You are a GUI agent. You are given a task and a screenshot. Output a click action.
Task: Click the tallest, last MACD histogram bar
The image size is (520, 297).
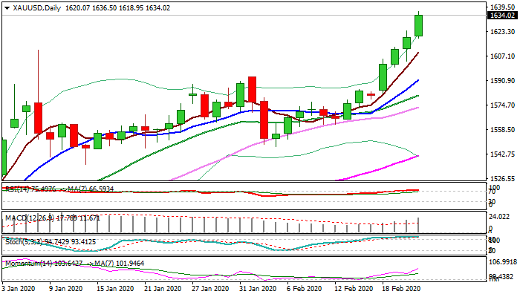[x=418, y=225]
